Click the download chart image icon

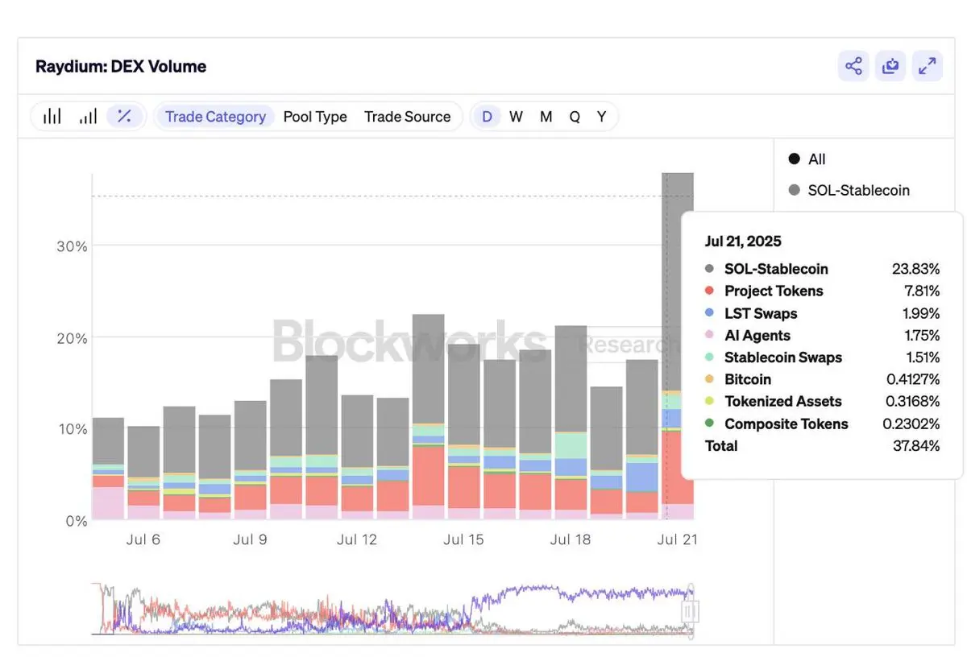click(890, 66)
